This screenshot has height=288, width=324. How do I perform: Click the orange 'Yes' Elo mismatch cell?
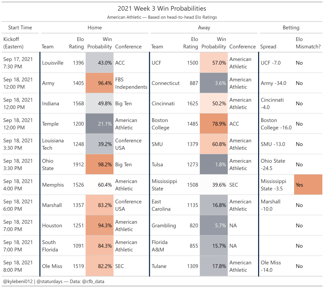(308, 185)
